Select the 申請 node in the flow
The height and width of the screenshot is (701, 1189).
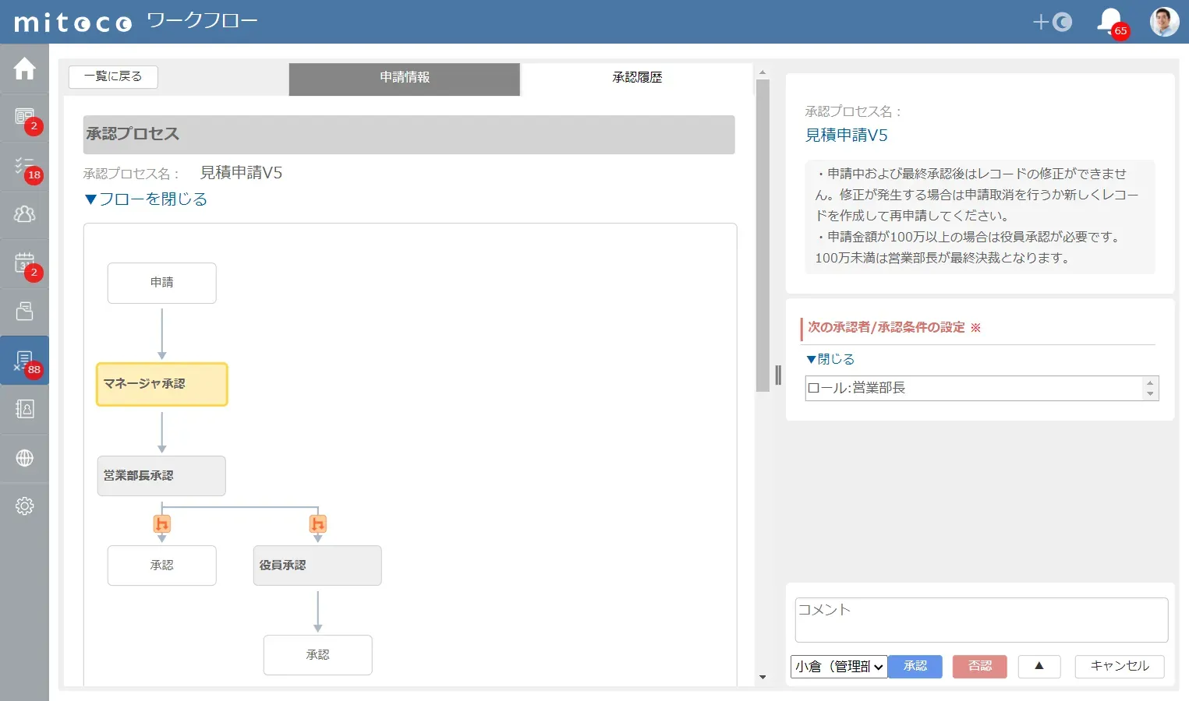[162, 283]
